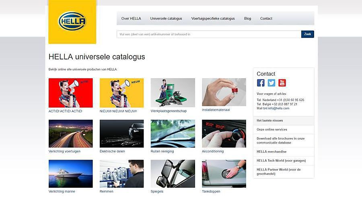The height and width of the screenshot is (199, 362).
Task: Click the Installatiemateriaal category label
Action: [216, 110]
